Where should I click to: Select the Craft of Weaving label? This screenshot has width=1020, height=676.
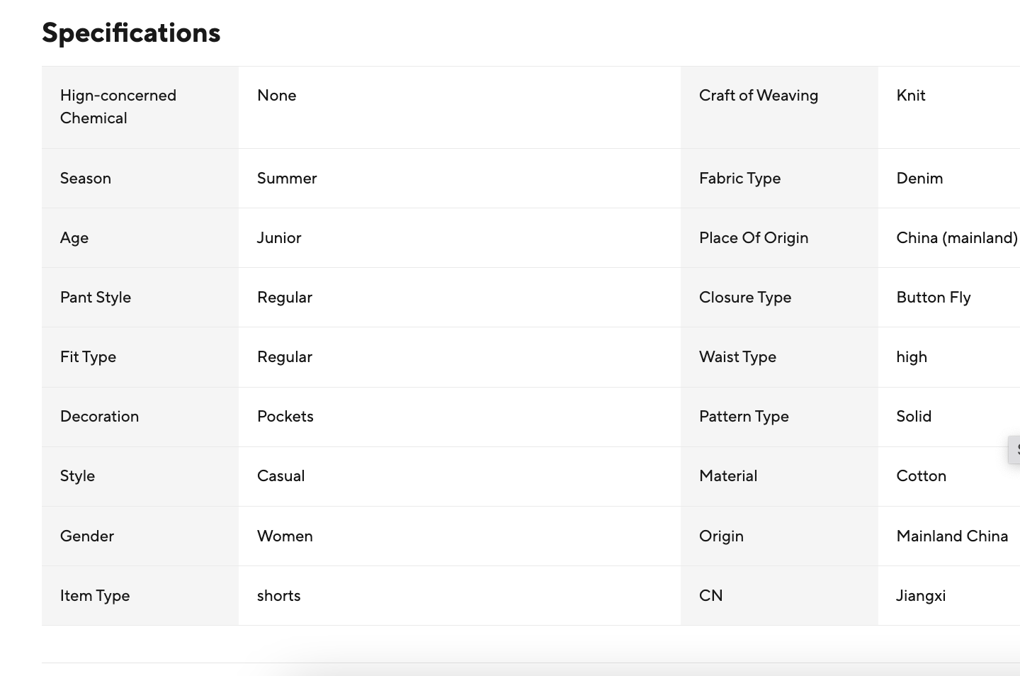pos(758,96)
